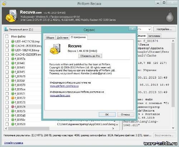Click green status icon of f_001575
This screenshot has height=147, width=179.
click(x=13, y=111)
